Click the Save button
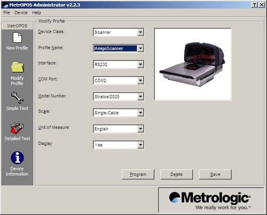This screenshot has width=267, height=215. (x=215, y=174)
